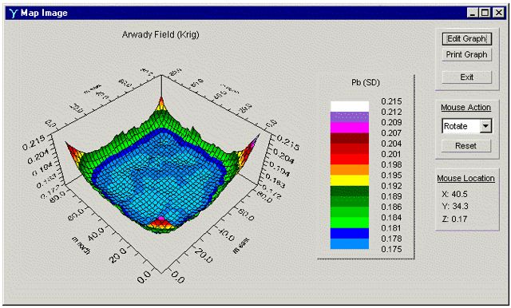Reset the graph view
The width and height of the screenshot is (511, 308).
[466, 145]
